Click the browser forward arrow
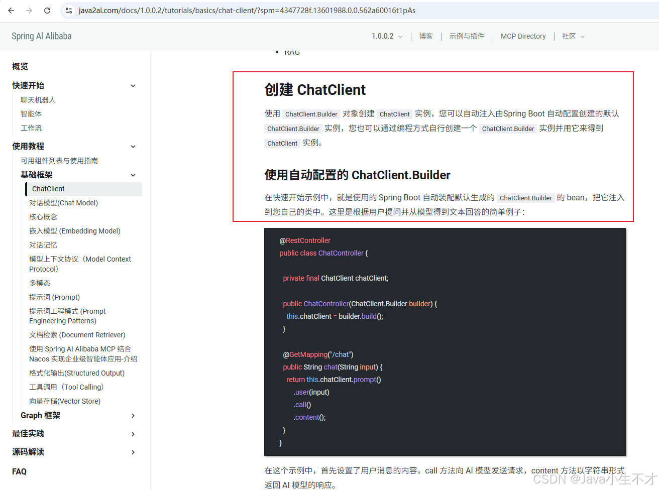Screen dimensions: 659x490 point(29,11)
